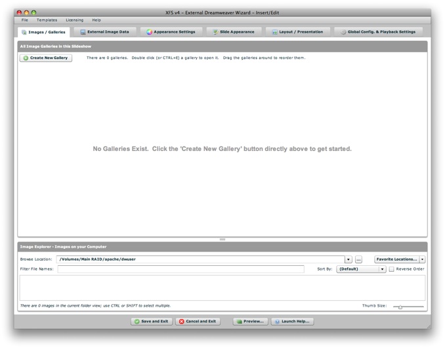The width and height of the screenshot is (445, 348).
Task: Enable the Reverse Order checkbox
Action: pos(392,269)
